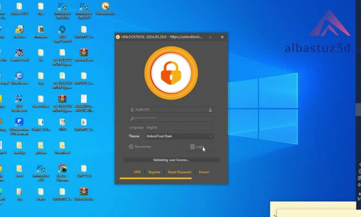Launch the Recuva desktop shortcut
The height and width of the screenshot is (217, 361).
click(x=19, y=32)
